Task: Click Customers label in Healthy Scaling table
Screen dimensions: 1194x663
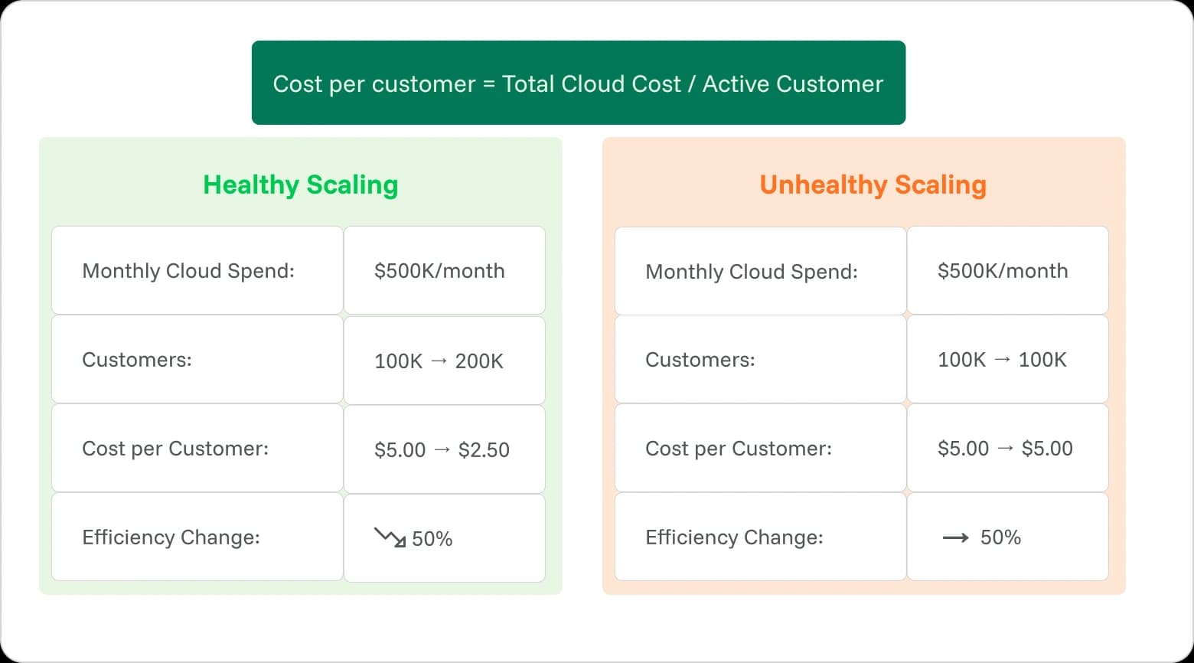Action: [x=137, y=360]
